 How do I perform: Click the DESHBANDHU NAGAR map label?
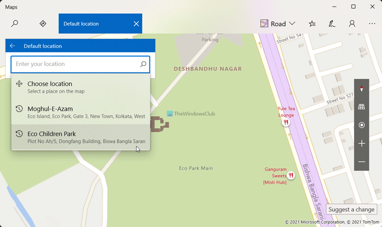point(208,69)
